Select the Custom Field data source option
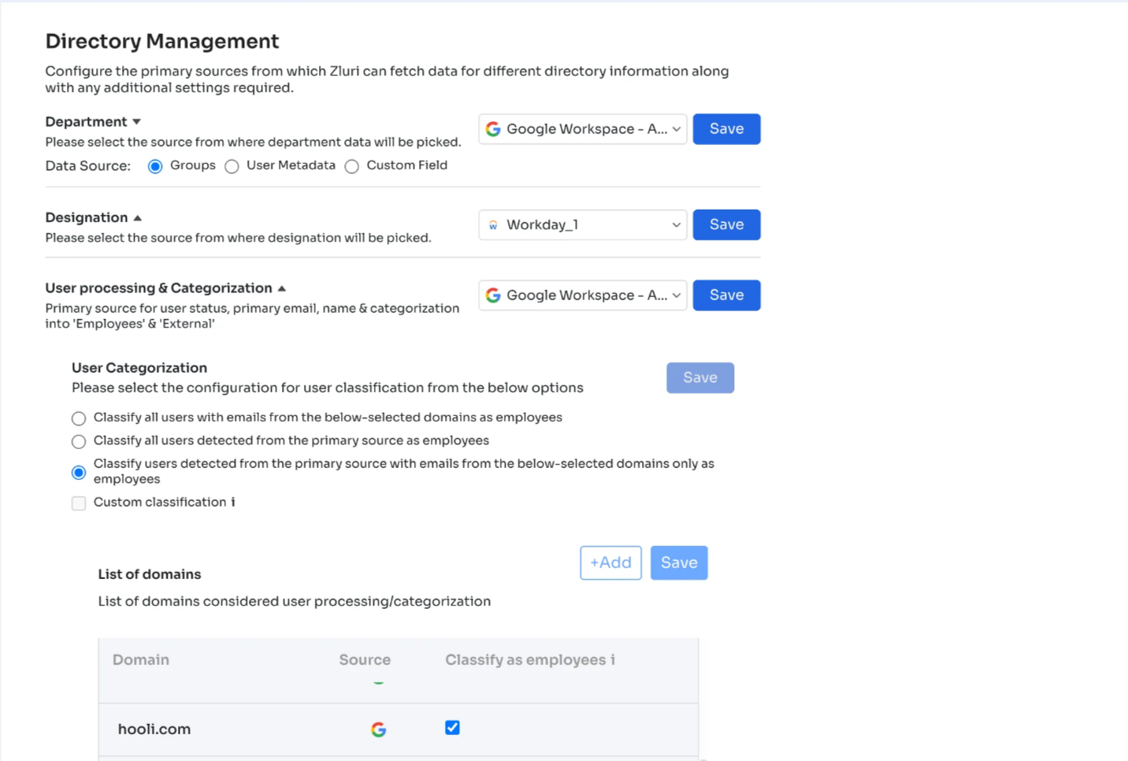Screen dimensions: 1128x761 (351, 166)
